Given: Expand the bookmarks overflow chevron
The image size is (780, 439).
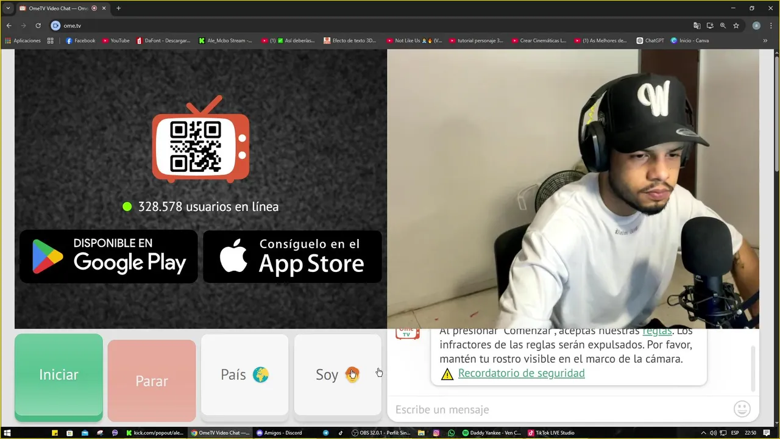Looking at the screenshot, I should (x=765, y=41).
